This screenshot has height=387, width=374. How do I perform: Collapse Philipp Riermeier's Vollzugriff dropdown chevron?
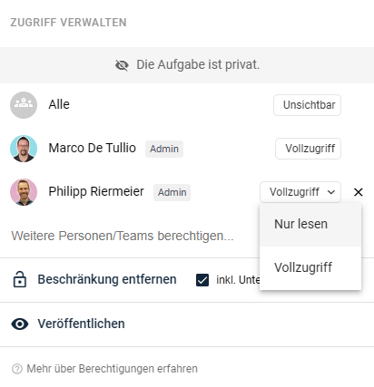[x=331, y=192]
